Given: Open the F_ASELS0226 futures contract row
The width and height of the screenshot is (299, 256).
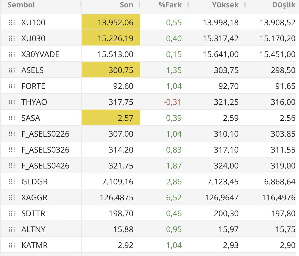Looking at the screenshot, I should 45,134.
